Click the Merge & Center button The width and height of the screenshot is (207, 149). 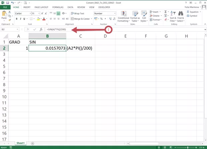point(80,19)
